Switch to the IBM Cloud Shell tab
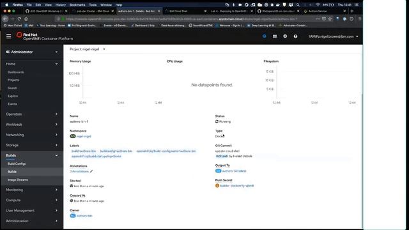 185,11
